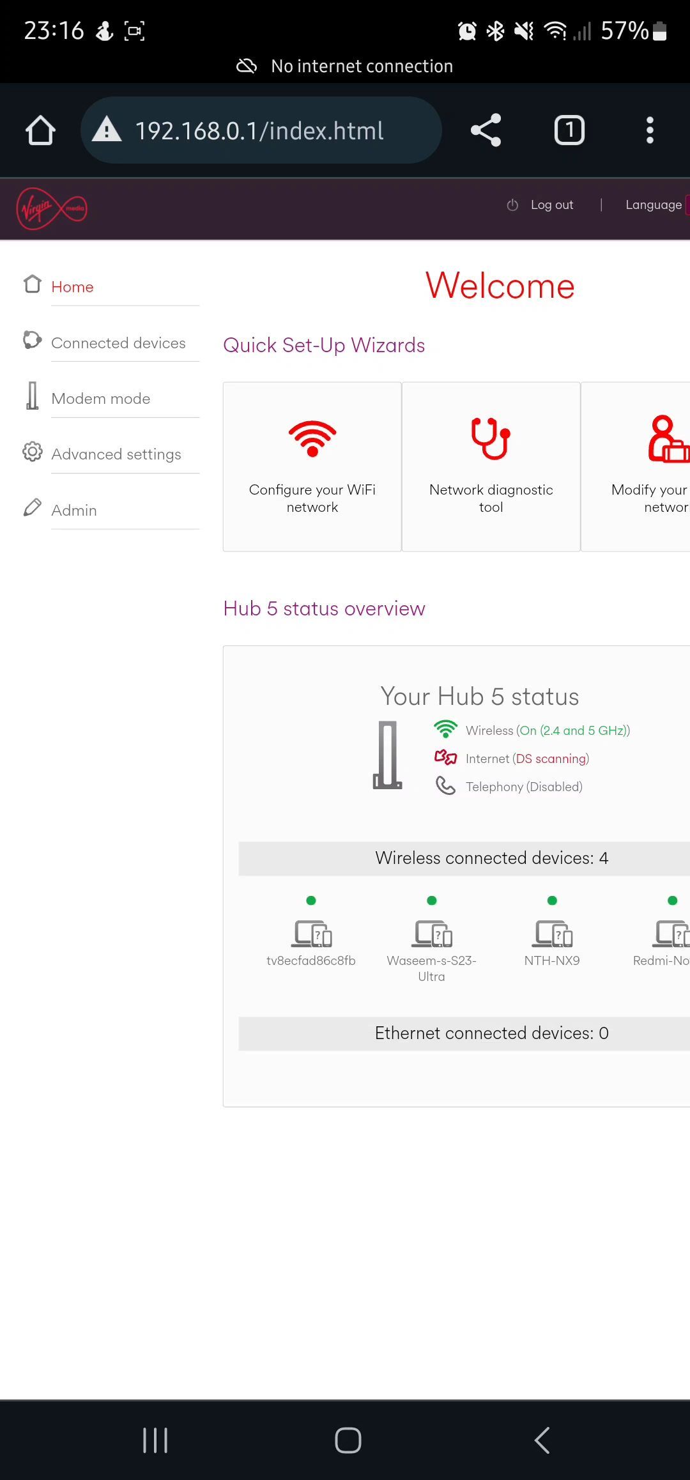Expand the Advanced settings menu
This screenshot has height=1480, width=690.
pyautogui.click(x=116, y=454)
